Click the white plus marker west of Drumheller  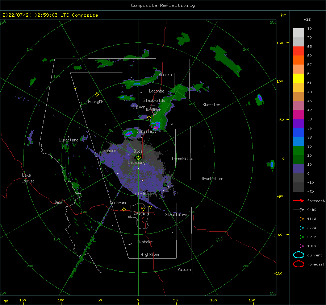click(205, 146)
